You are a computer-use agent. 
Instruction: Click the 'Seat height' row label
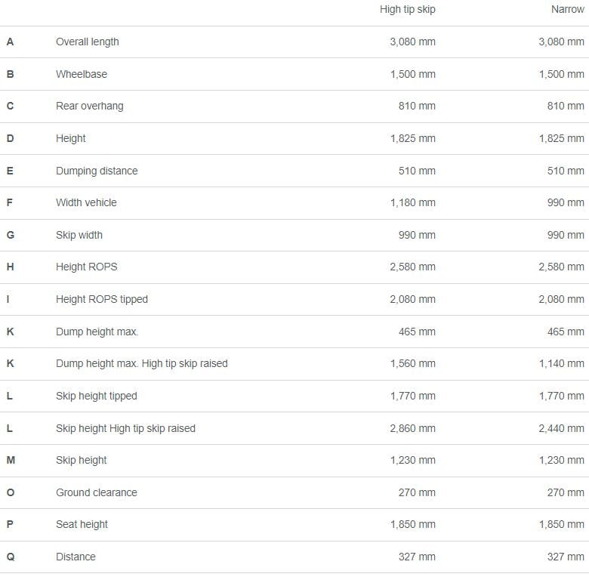[x=82, y=524]
